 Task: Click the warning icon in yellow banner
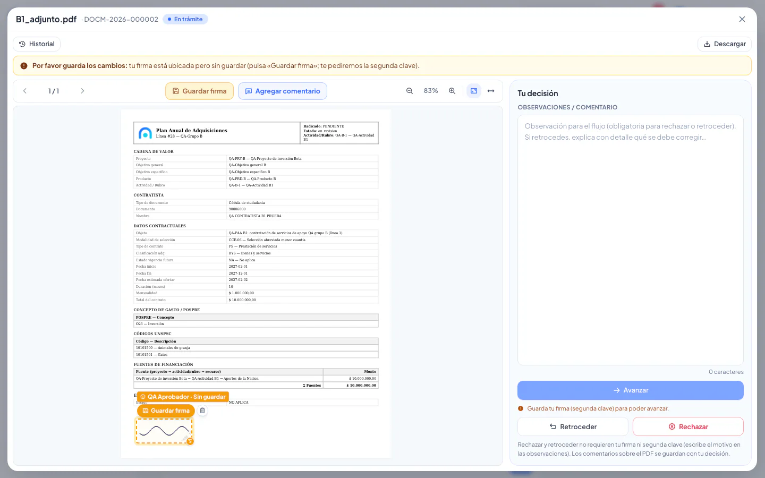pyautogui.click(x=24, y=66)
